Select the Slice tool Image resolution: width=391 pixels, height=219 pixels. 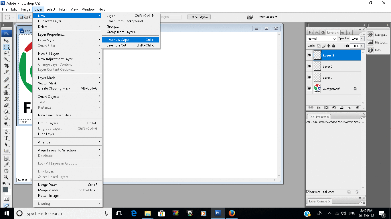(6, 72)
